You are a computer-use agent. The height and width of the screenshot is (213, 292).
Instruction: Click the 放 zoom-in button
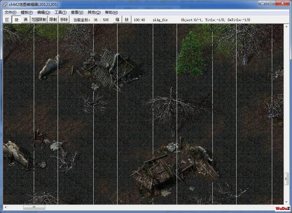click(x=127, y=20)
